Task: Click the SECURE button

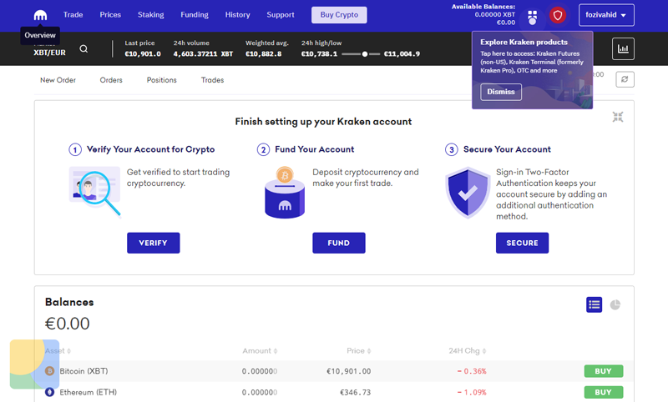Action: (x=523, y=243)
